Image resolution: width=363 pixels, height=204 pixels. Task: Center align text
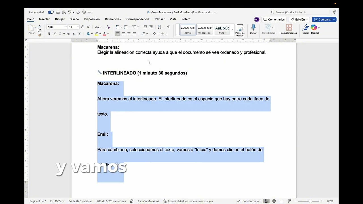coord(123,34)
